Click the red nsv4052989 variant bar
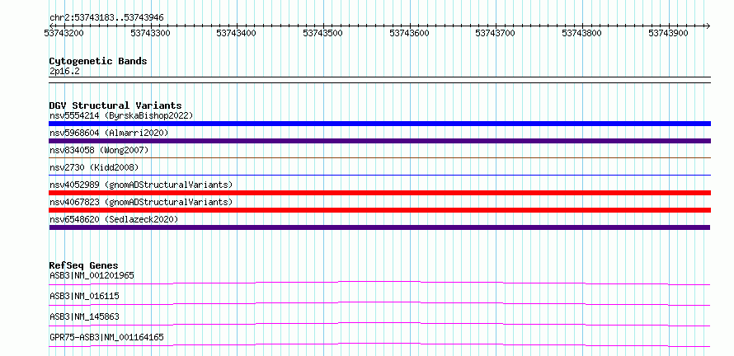Image resolution: width=734 pixels, height=356 pixels. 379,193
